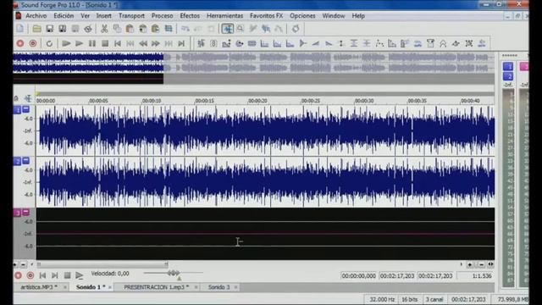Open the Help menu
The image size is (542, 305).
coord(358,16)
